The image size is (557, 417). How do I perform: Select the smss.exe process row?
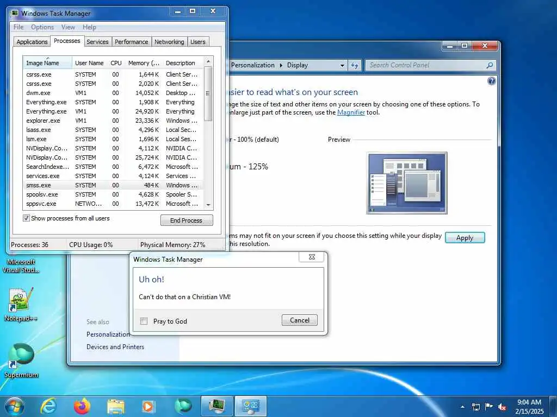pyautogui.click(x=113, y=185)
